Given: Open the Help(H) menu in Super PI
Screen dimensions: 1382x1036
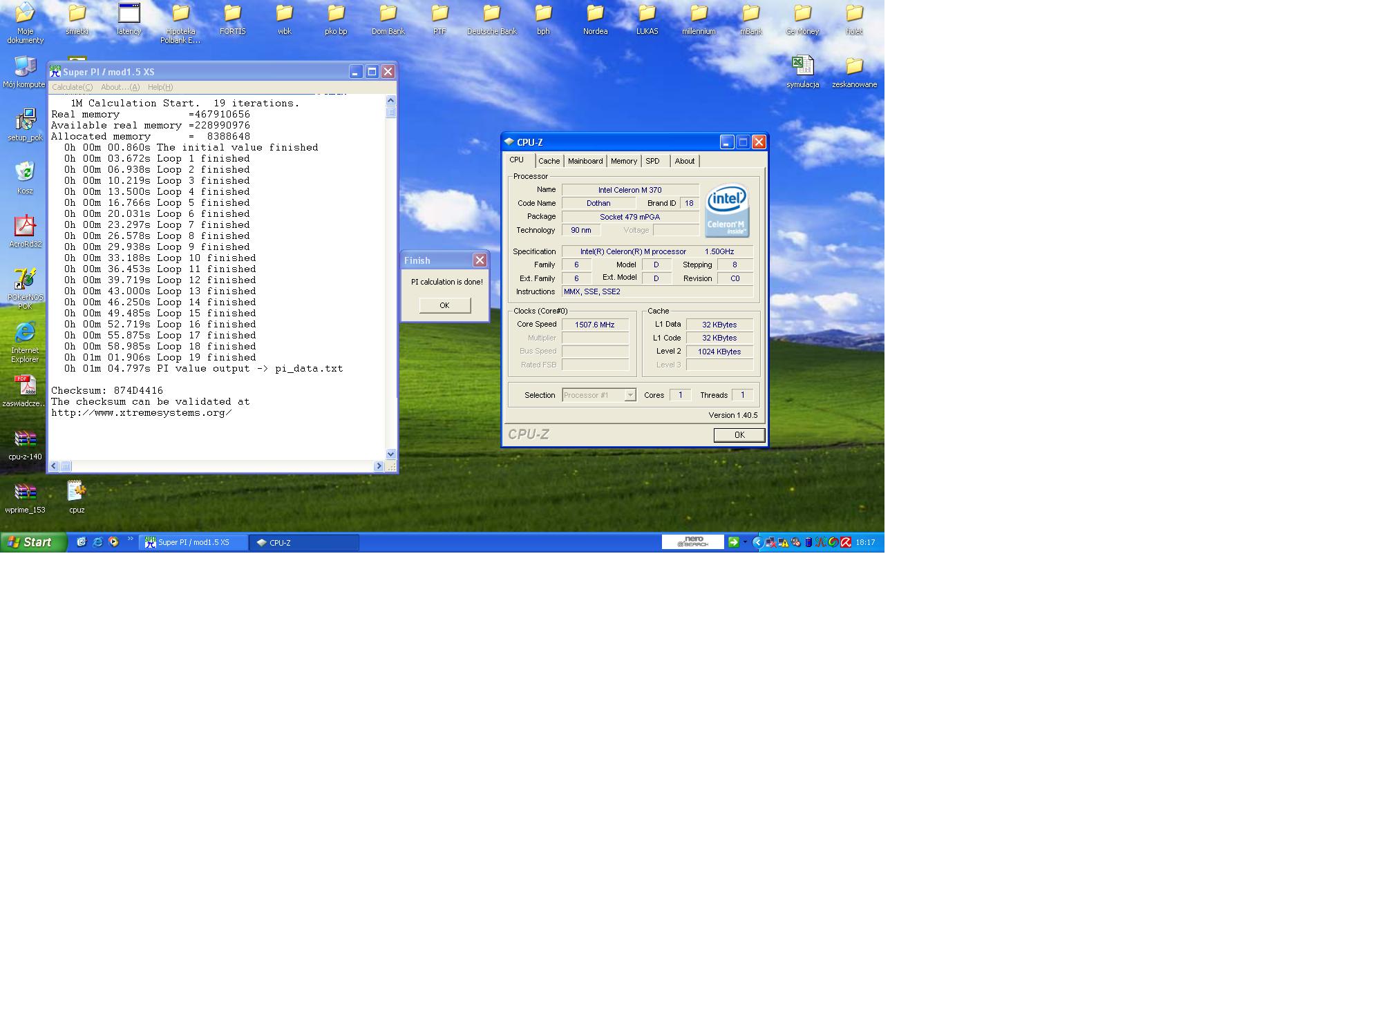Looking at the screenshot, I should click(160, 87).
